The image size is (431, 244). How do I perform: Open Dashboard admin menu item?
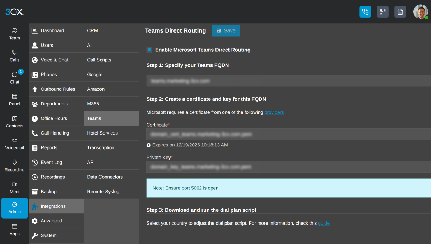click(x=56, y=30)
